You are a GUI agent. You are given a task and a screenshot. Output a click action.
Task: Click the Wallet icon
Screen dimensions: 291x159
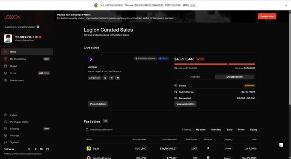click(x=6, y=66)
